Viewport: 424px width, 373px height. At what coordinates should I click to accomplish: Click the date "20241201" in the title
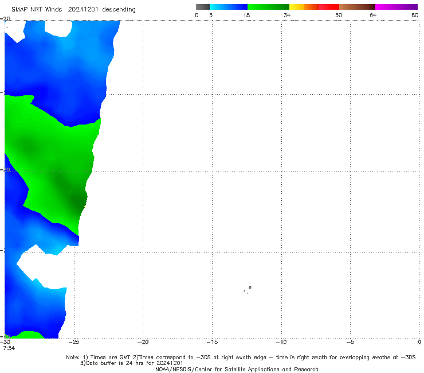tap(83, 9)
